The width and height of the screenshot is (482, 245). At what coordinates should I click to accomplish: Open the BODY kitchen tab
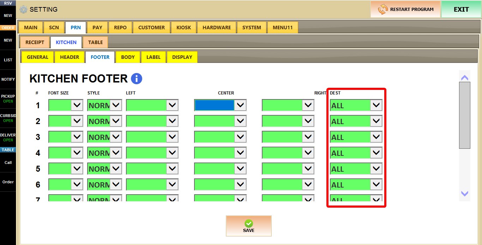click(128, 57)
